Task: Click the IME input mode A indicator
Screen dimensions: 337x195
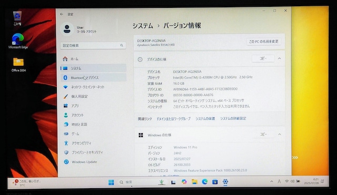Action: [x=279, y=181]
